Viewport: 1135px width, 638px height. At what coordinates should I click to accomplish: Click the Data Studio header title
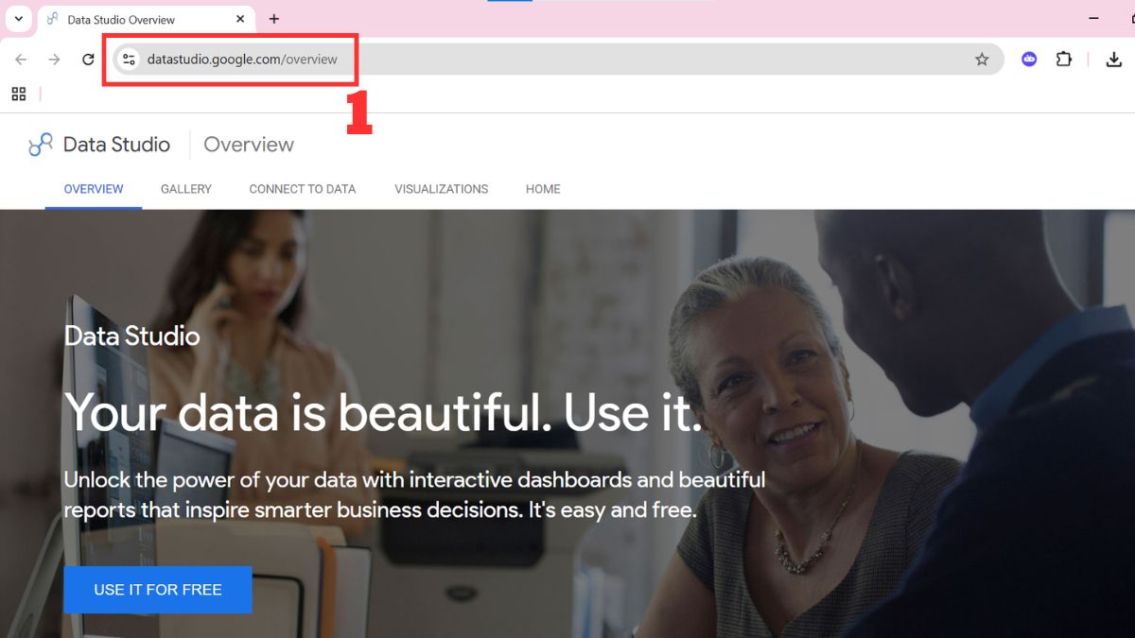tap(116, 145)
